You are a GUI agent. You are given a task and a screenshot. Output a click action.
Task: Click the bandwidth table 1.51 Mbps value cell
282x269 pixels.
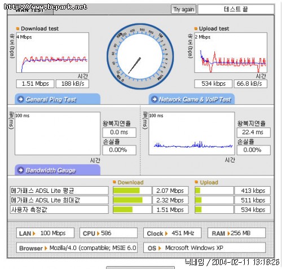tap(170, 209)
